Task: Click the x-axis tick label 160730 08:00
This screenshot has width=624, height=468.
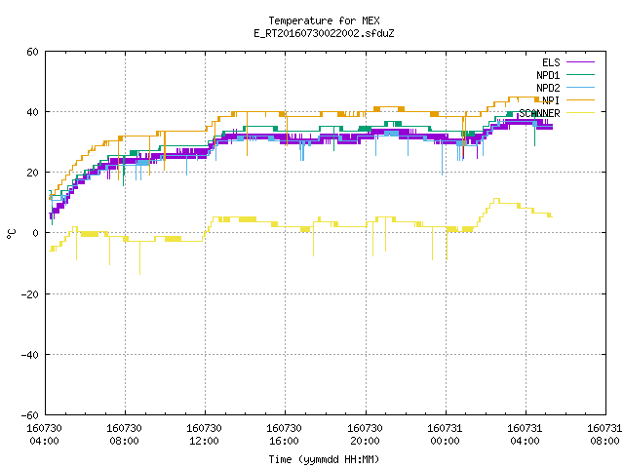Action: pyautogui.click(x=124, y=434)
